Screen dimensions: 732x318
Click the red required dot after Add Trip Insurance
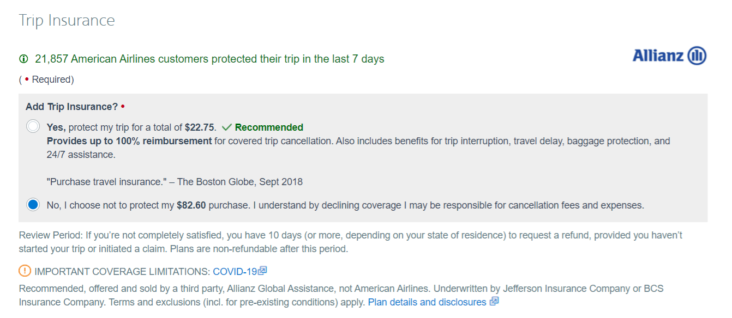click(123, 107)
